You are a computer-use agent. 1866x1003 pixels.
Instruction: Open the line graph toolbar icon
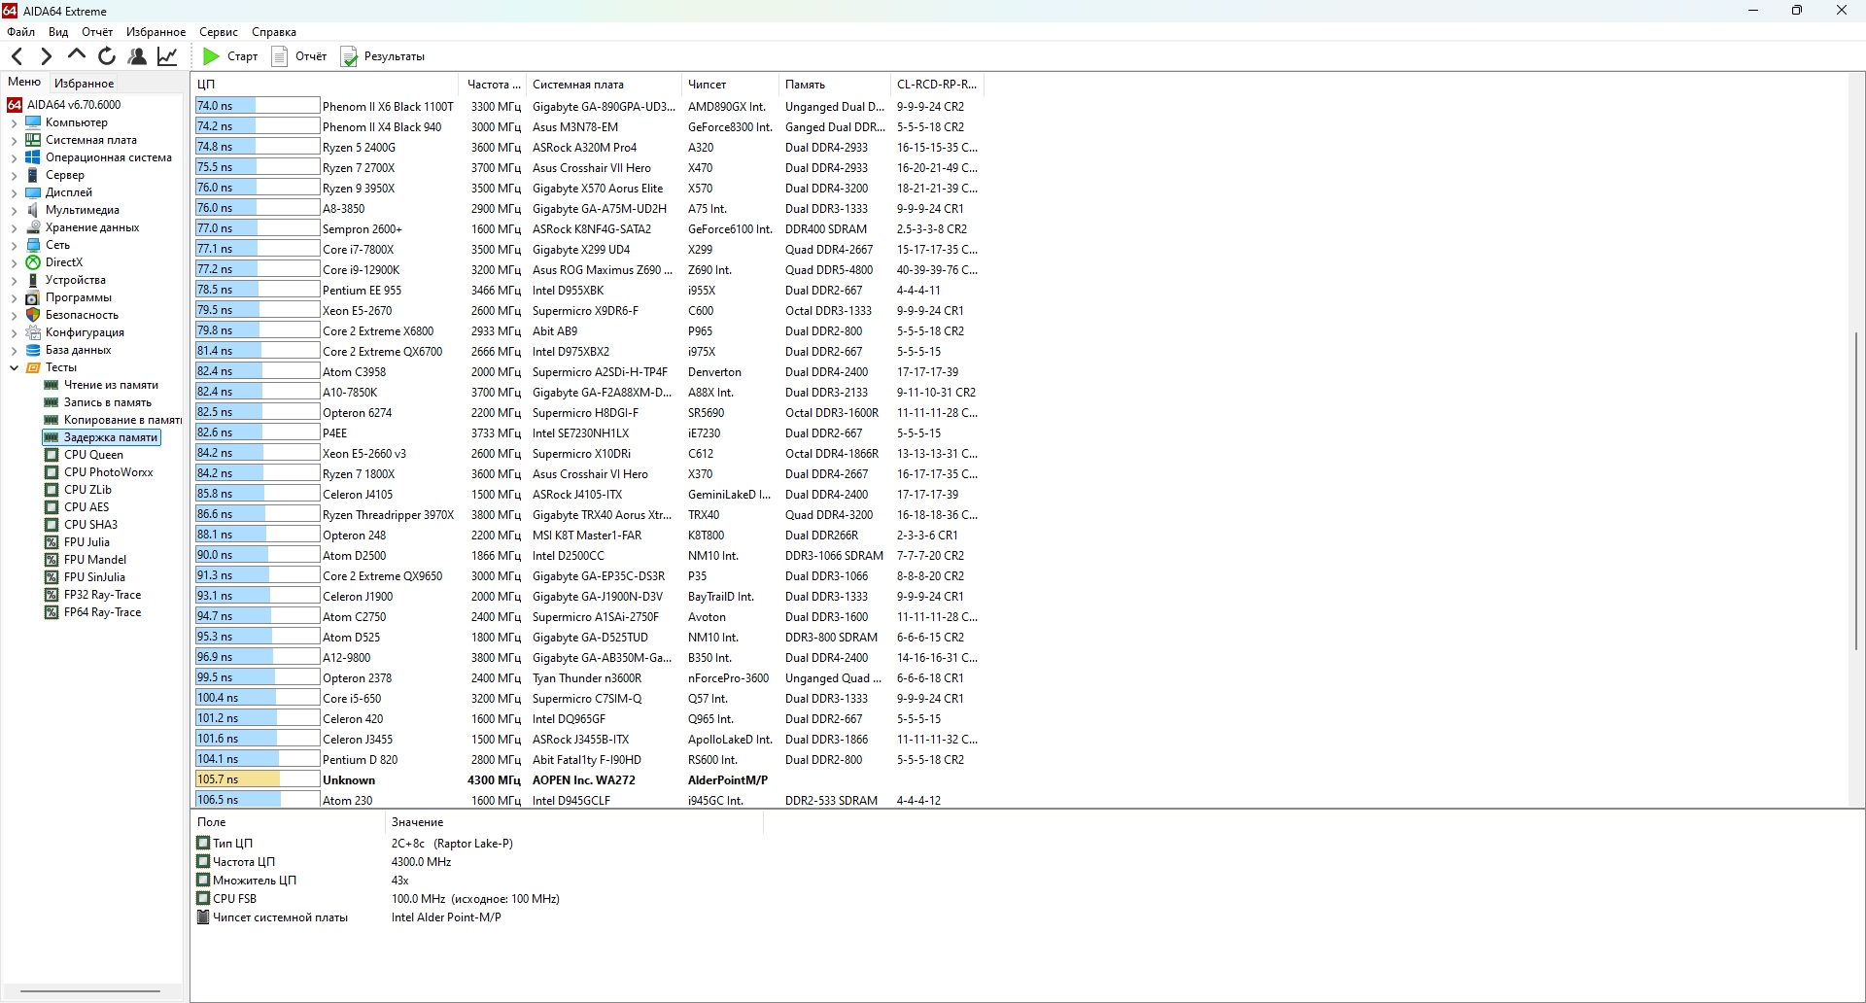pyautogui.click(x=167, y=56)
